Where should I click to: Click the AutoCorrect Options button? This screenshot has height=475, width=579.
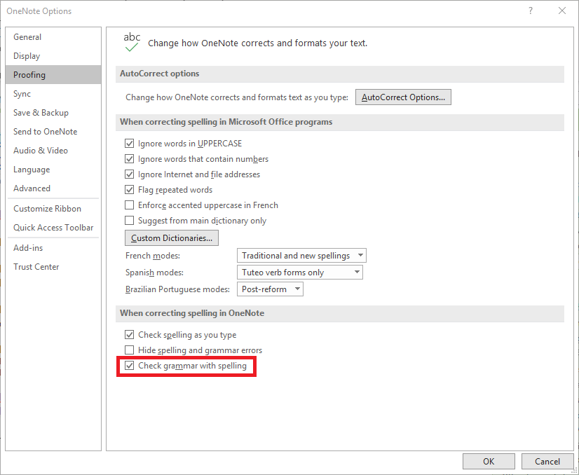(403, 97)
